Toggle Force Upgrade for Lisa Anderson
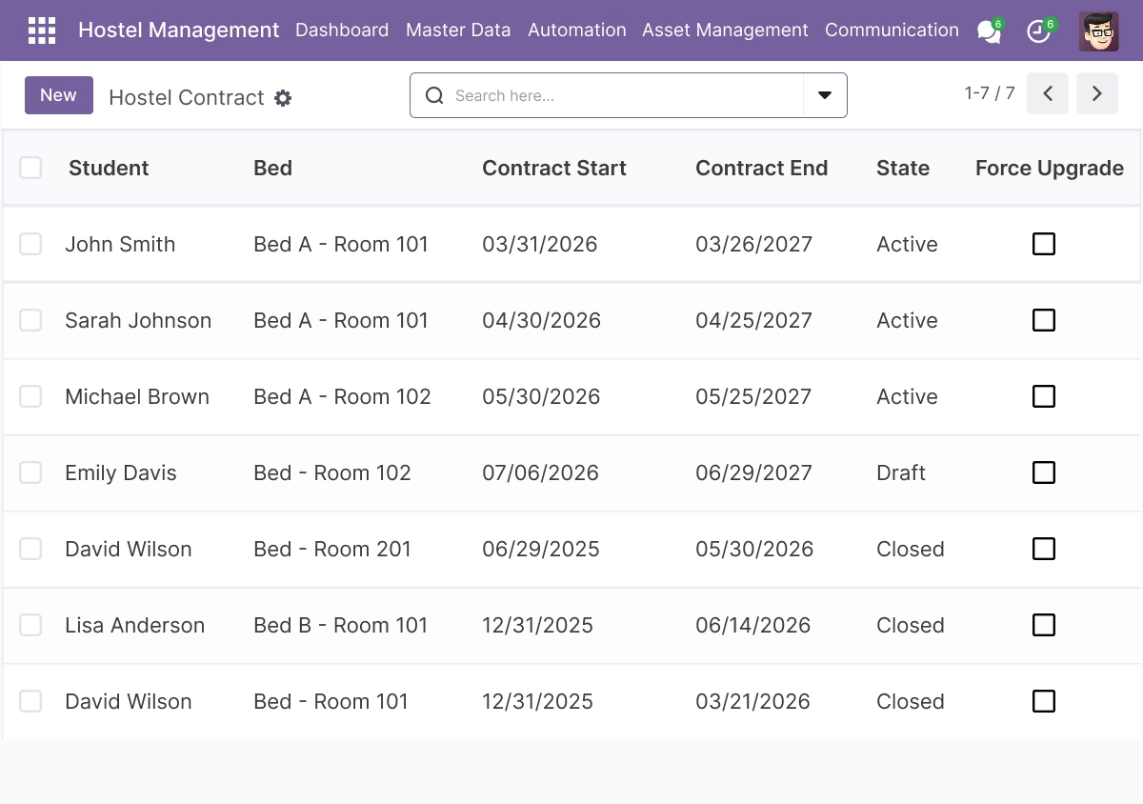This screenshot has width=1143, height=804. (1044, 625)
